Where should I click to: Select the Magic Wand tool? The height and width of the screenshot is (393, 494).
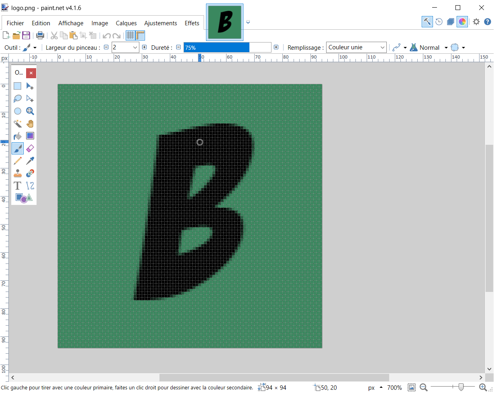[x=17, y=124]
